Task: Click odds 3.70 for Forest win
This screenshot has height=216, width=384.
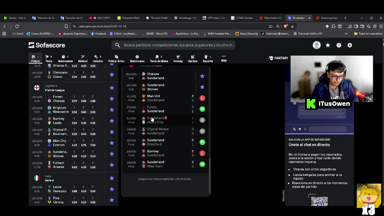Action: 74,101
